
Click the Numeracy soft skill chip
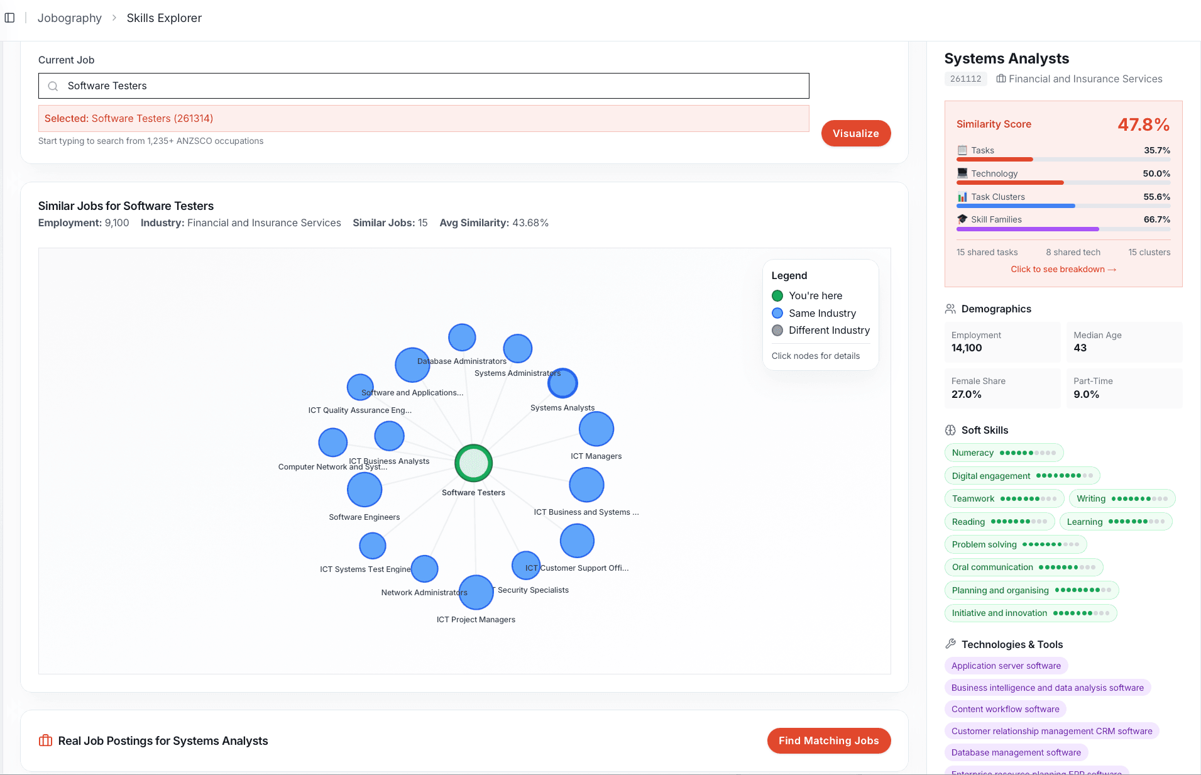pyautogui.click(x=1004, y=453)
